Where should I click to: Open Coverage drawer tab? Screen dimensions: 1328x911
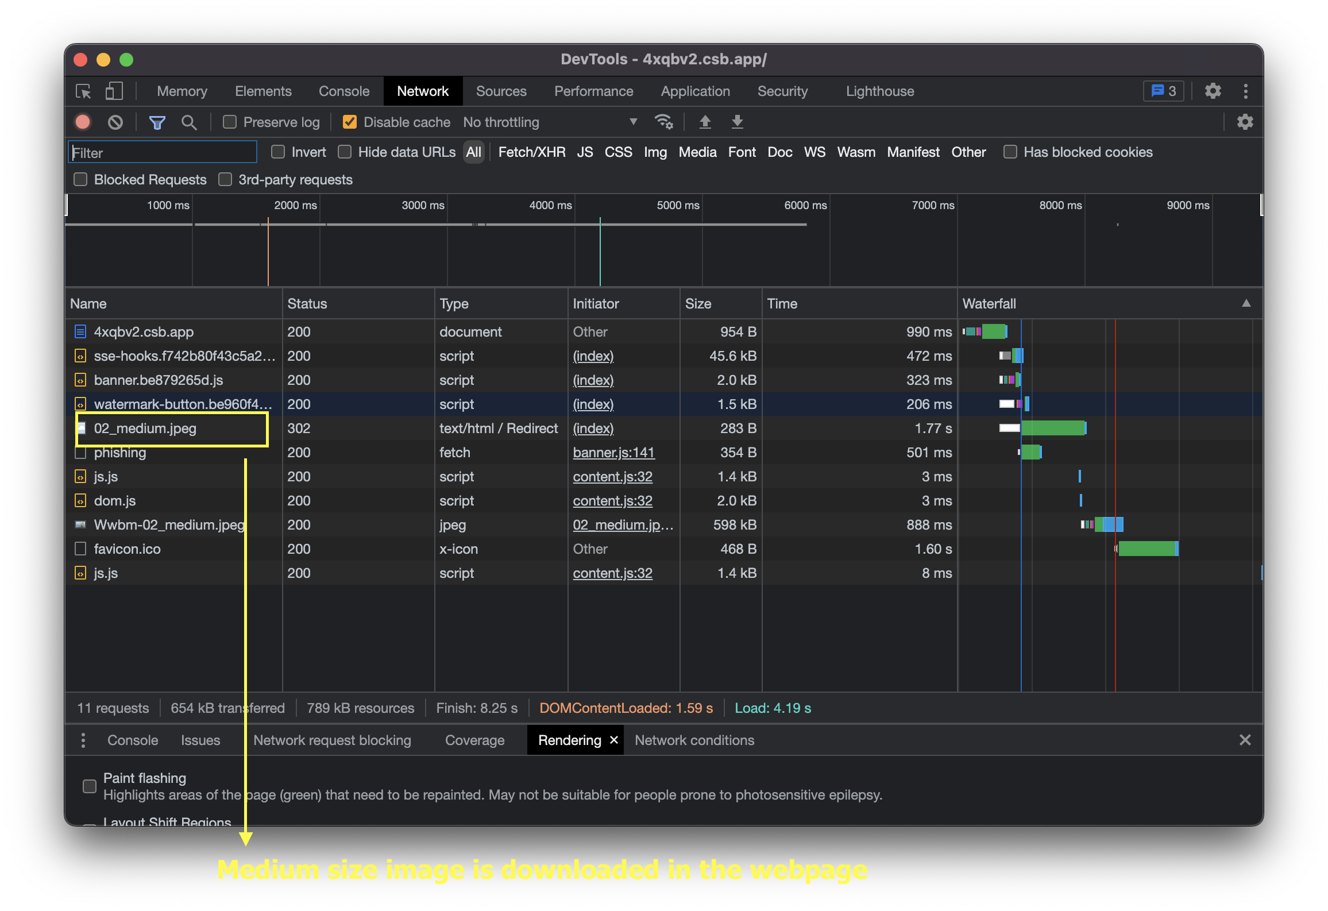click(x=474, y=740)
